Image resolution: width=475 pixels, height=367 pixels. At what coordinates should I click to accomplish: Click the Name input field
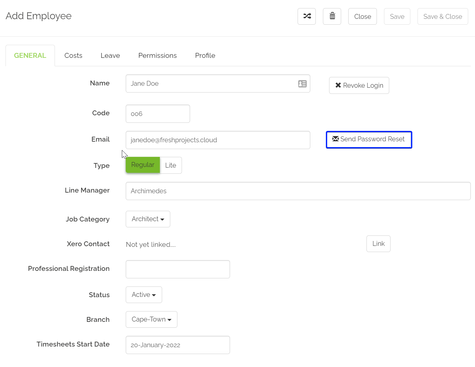(x=218, y=83)
